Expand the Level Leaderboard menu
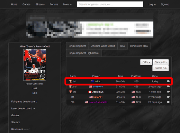This screenshot has width=180, height=133. pos(23,109)
